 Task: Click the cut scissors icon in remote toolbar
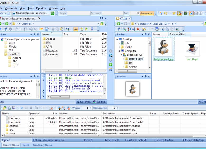coord(53,29)
